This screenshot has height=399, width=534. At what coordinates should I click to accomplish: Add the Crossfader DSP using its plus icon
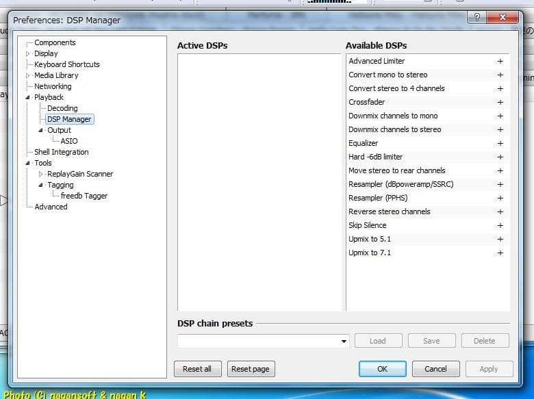point(500,102)
